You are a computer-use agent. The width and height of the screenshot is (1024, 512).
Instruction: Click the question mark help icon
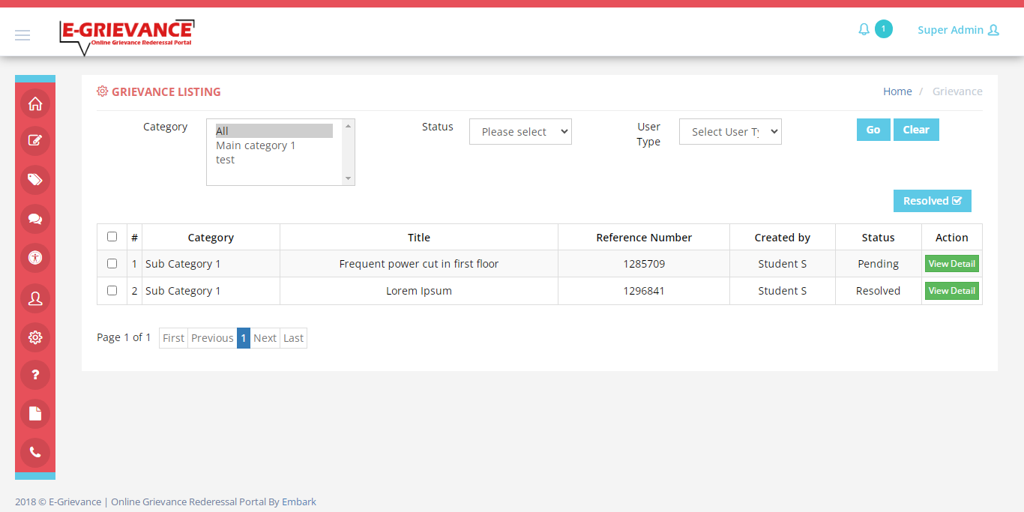point(35,375)
